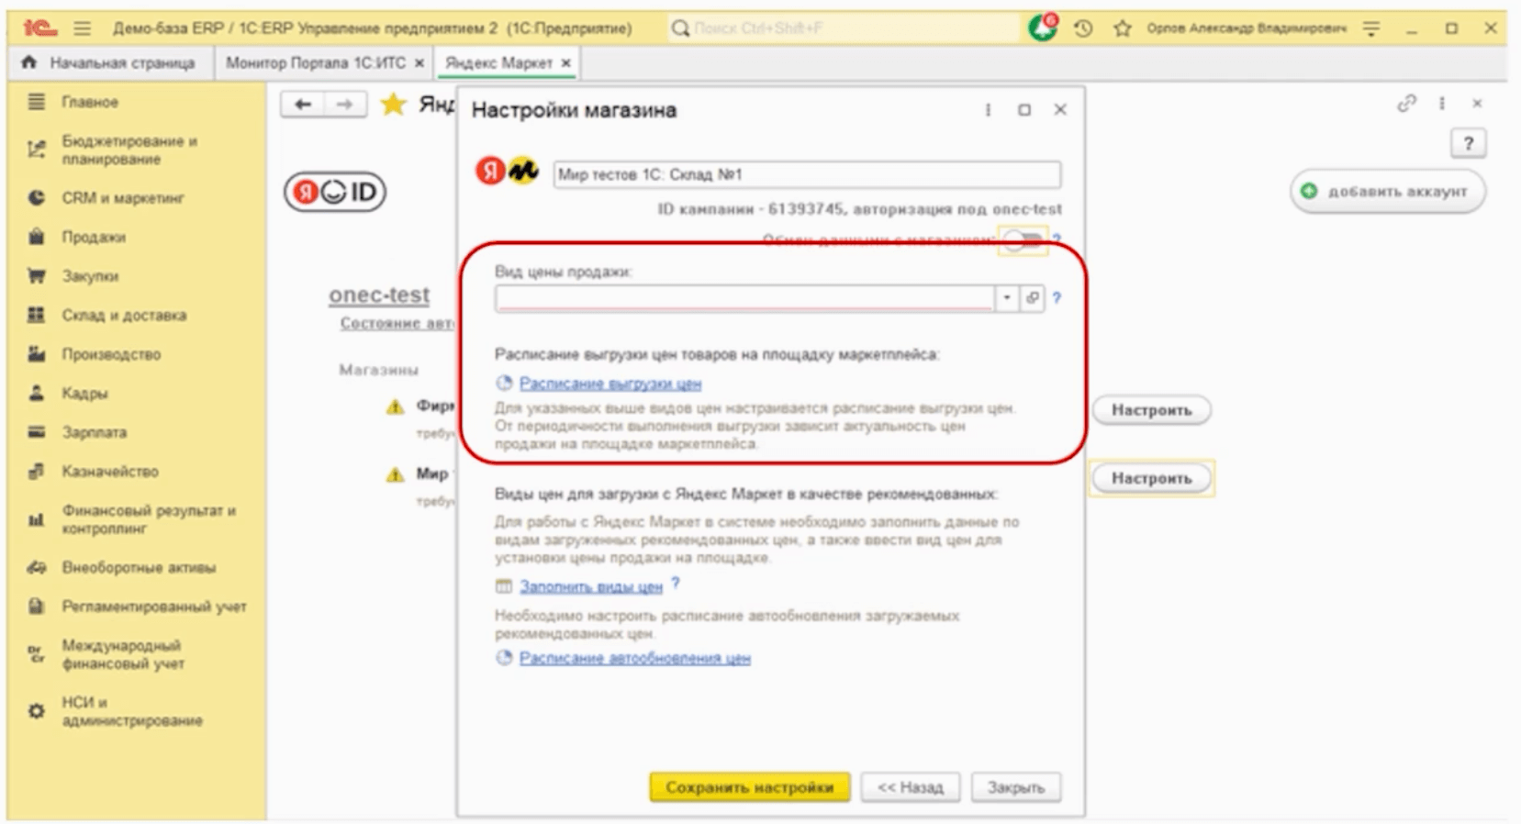Image resolution: width=1521 pixels, height=824 pixels.
Task: Click the page help question mark button
Action: click(x=1469, y=143)
